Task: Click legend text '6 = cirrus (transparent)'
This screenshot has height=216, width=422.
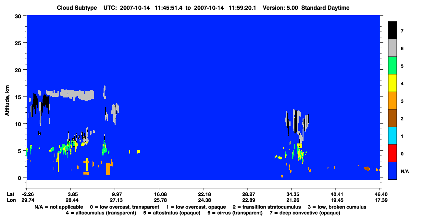Action: [x=234, y=213]
